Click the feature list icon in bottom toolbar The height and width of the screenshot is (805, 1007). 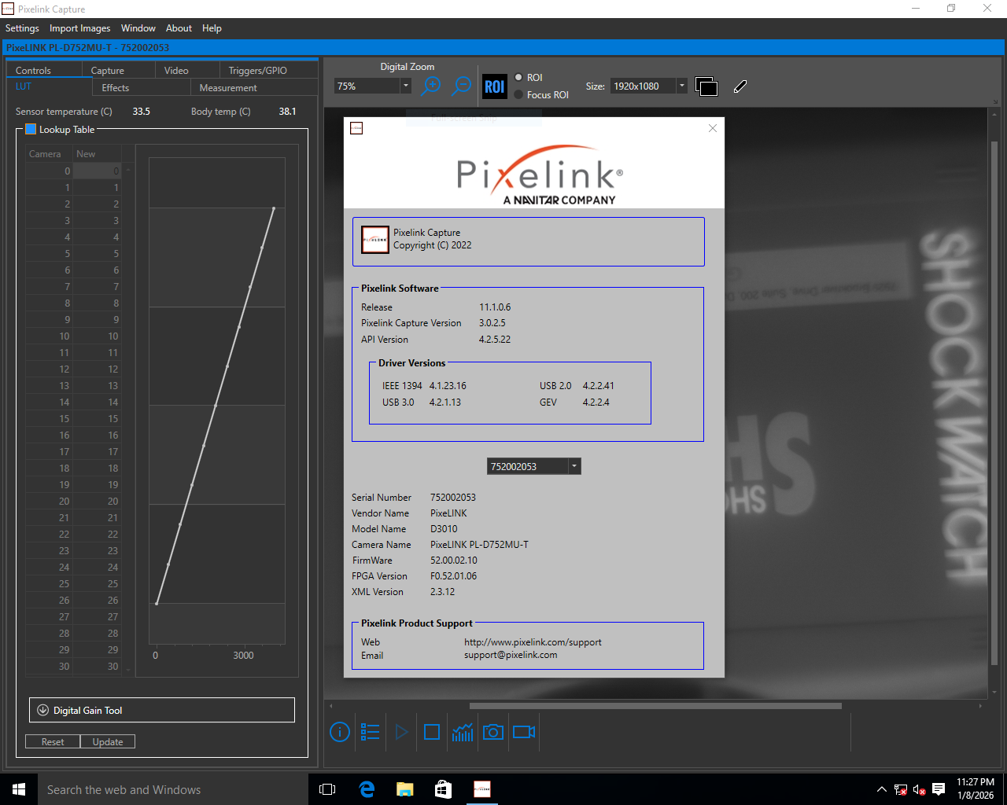(370, 732)
